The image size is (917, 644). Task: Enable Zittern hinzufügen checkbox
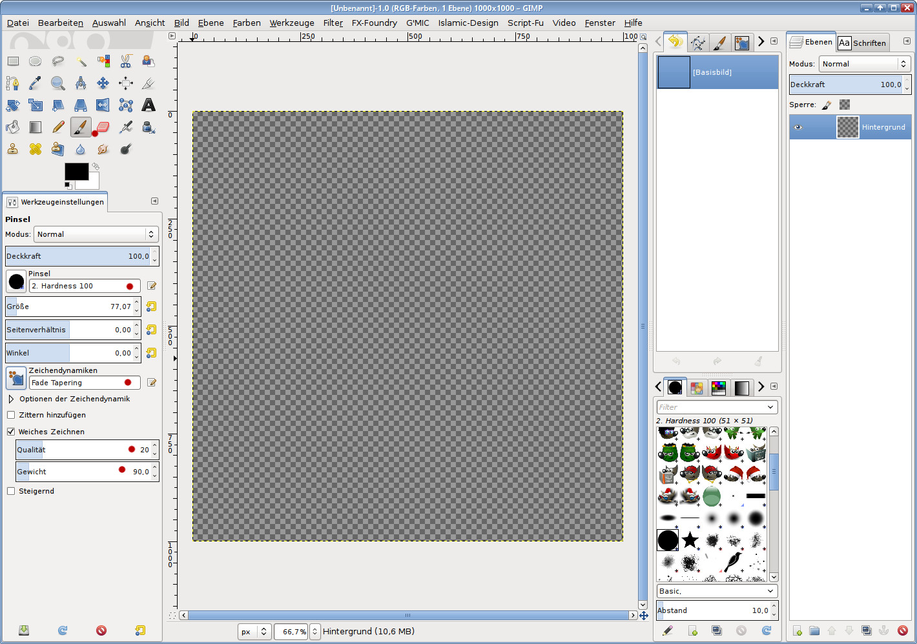pos(11,415)
